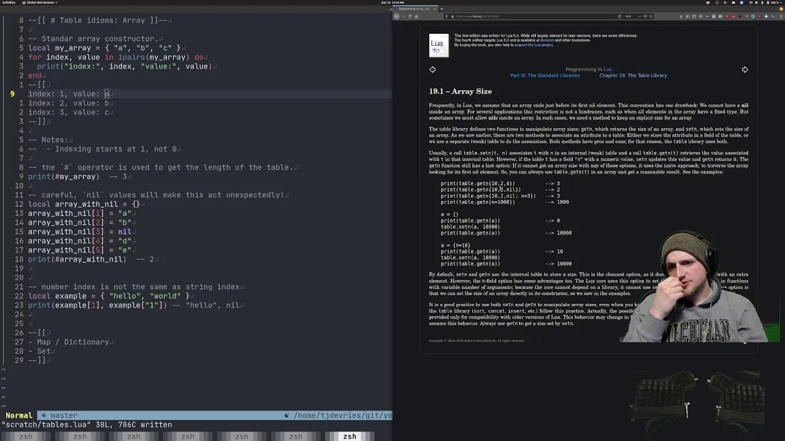Click the '19.1 – Array Size' heading
This screenshot has height=441, width=785.
tap(460, 91)
